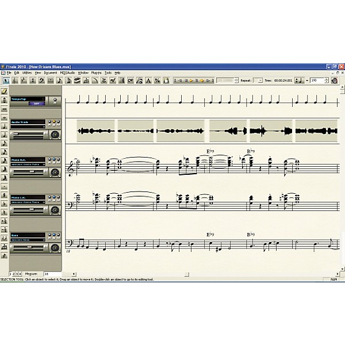
Task: Select the Selection tool arrow icon
Action: [6, 80]
